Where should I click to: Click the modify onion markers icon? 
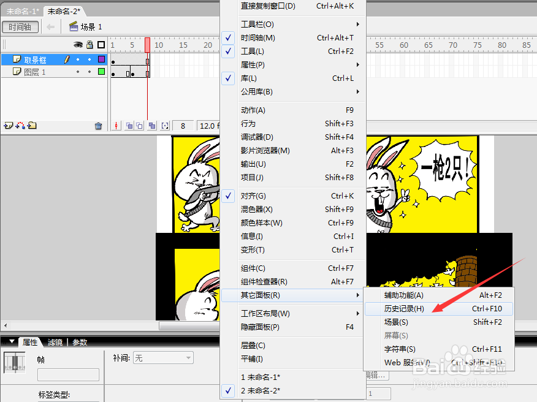(165, 126)
